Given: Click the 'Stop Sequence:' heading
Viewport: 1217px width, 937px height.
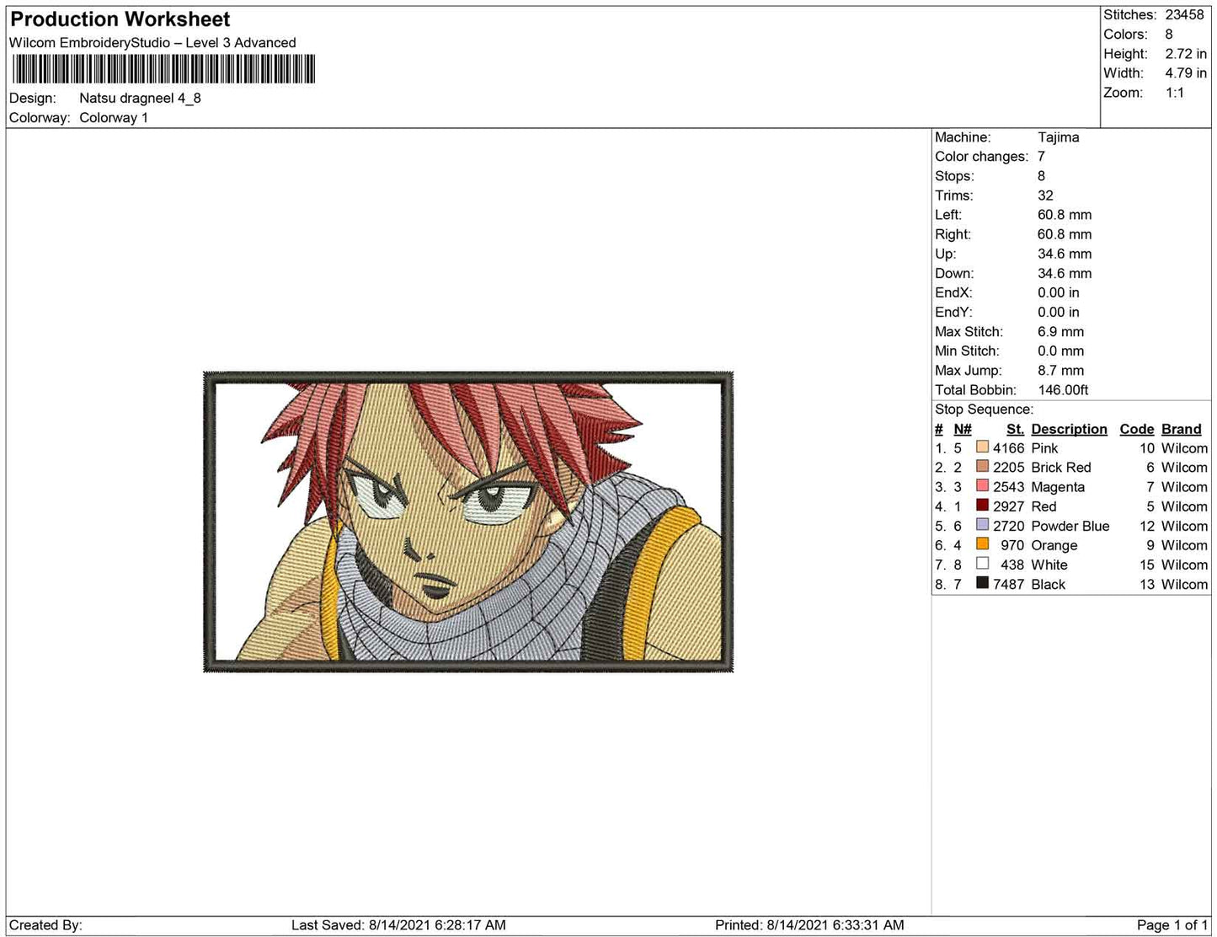Looking at the screenshot, I should point(984,409).
